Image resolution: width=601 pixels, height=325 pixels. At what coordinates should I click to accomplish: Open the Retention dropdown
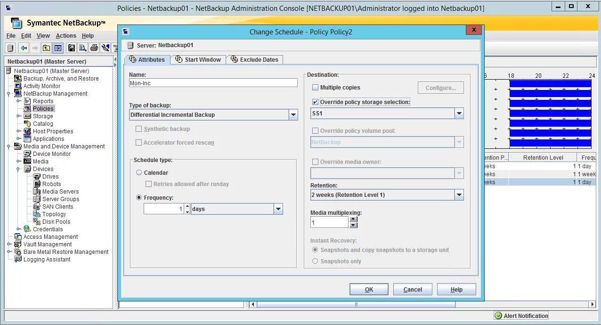point(459,195)
